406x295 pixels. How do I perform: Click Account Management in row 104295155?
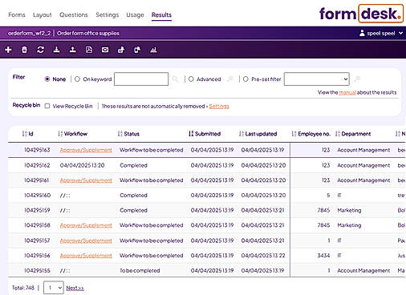(x=363, y=270)
